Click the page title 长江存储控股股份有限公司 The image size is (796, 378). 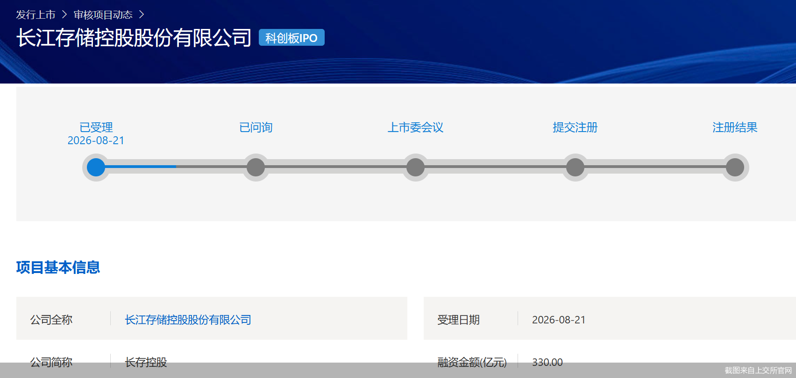[134, 38]
